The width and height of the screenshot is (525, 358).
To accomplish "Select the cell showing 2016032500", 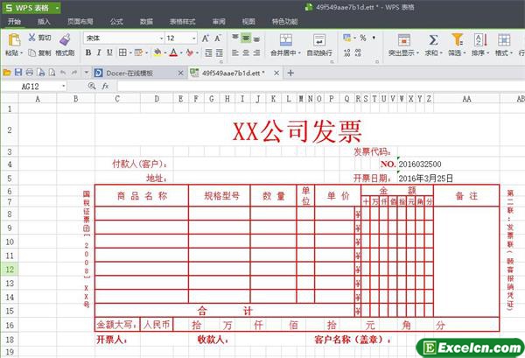I will 420,164.
